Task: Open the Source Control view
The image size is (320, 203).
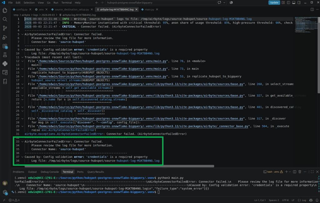Action: click(5, 28)
